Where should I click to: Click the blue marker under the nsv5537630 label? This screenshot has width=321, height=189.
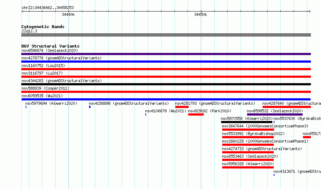274,122
